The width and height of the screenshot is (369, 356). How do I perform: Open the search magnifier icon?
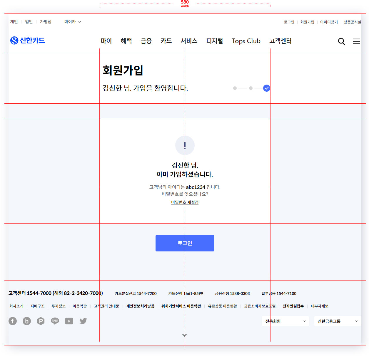click(x=341, y=41)
